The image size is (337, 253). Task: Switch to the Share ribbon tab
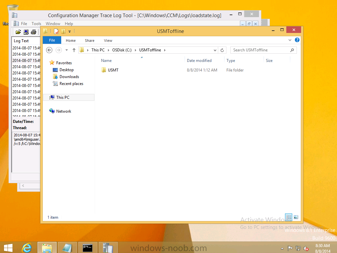coord(90,41)
